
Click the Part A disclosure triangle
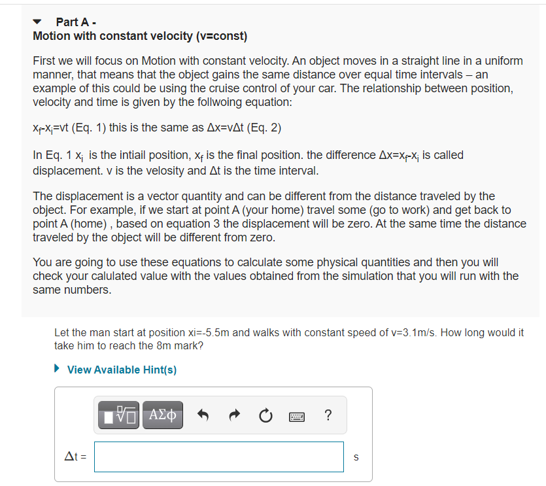tap(37, 21)
